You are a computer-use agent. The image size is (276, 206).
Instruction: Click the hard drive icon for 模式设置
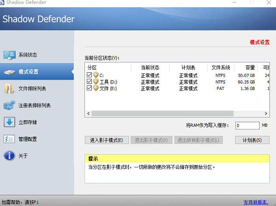click(9, 72)
